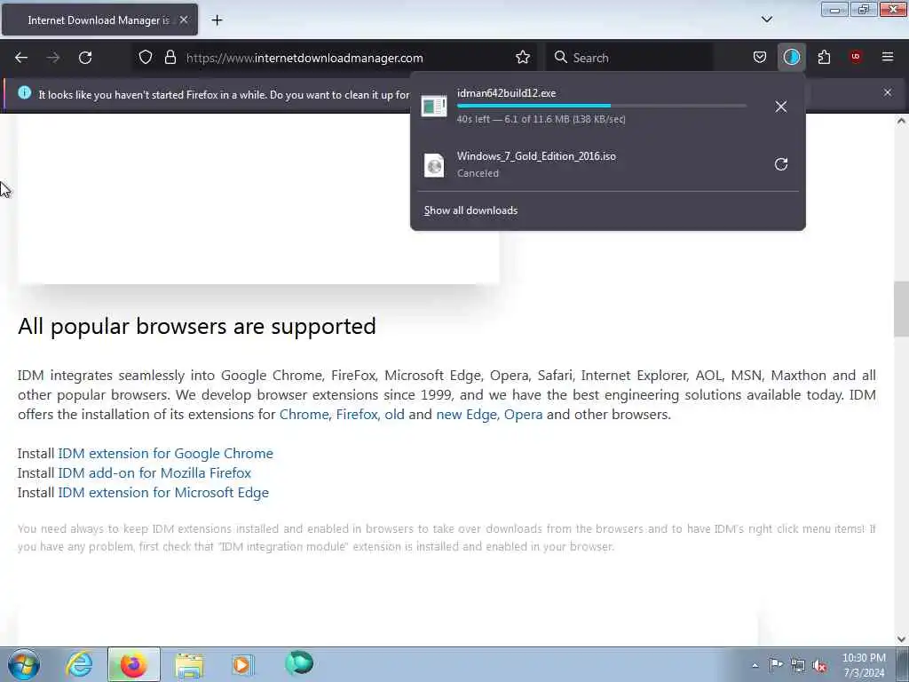Click the Firefox taskbar button
Screen dimensions: 909x682
(x=133, y=664)
